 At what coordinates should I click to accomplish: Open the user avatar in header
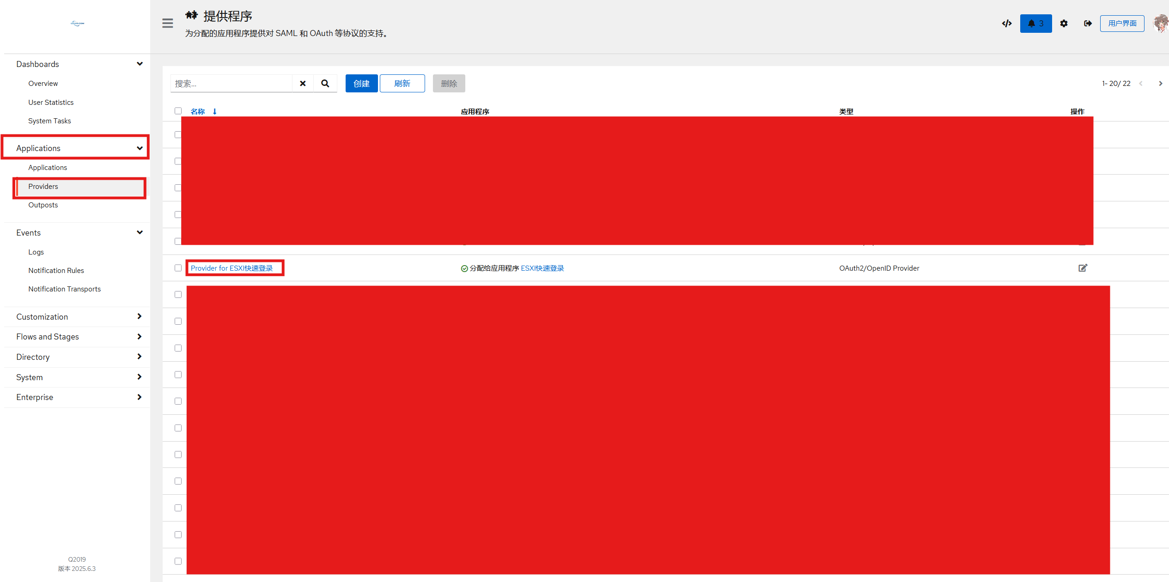(x=1161, y=23)
